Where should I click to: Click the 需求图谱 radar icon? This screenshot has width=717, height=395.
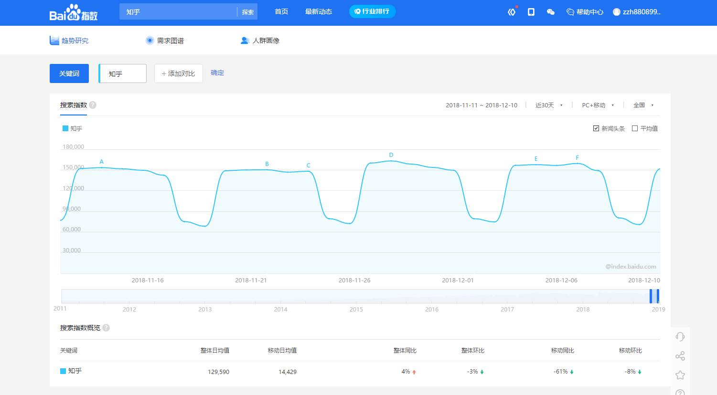coord(150,41)
